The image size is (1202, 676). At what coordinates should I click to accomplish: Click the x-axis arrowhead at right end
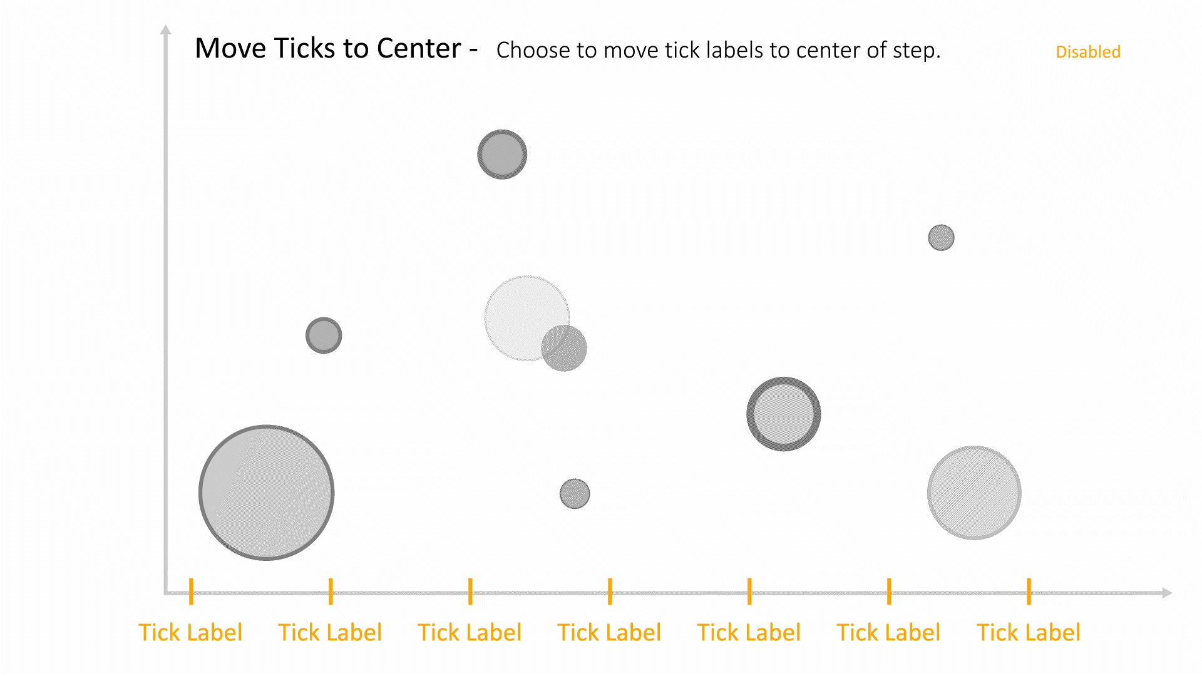click(x=1167, y=593)
